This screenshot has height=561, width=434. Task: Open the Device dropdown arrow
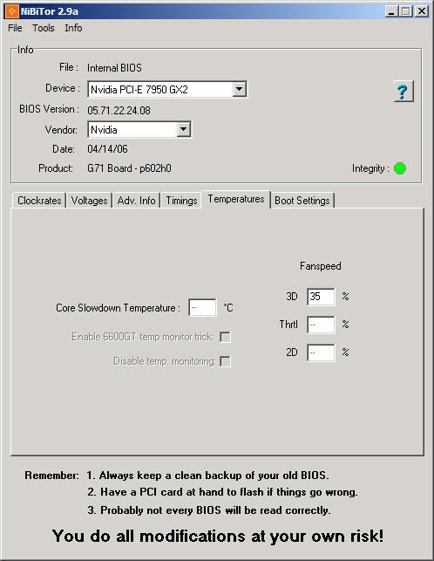pyautogui.click(x=239, y=89)
